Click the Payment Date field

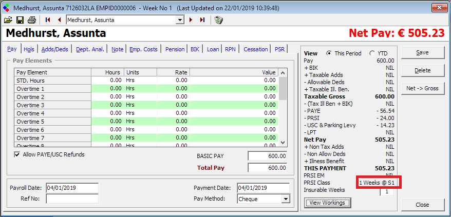(263, 188)
